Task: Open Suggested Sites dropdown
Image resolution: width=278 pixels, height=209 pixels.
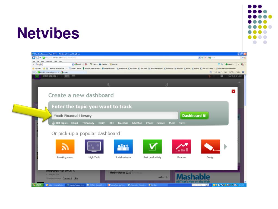Action: tap(109, 68)
